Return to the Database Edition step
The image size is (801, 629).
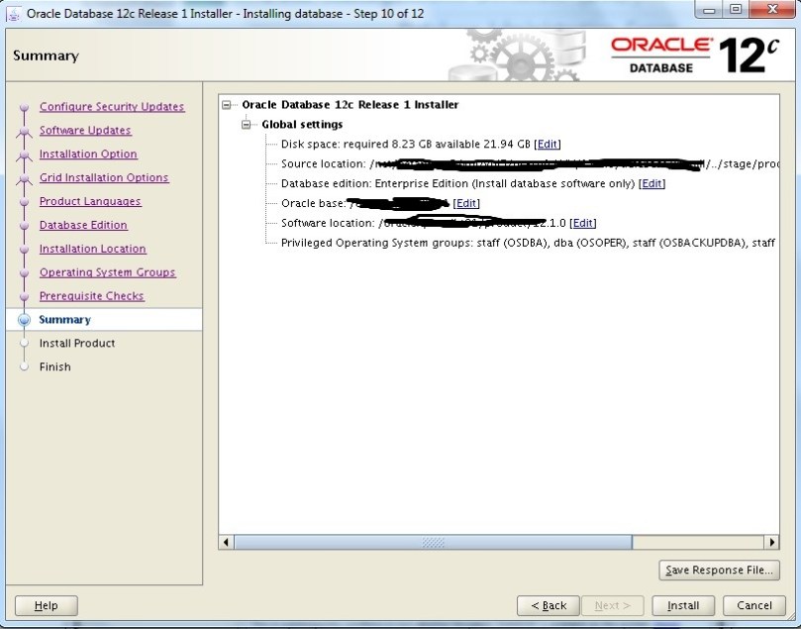tap(83, 226)
